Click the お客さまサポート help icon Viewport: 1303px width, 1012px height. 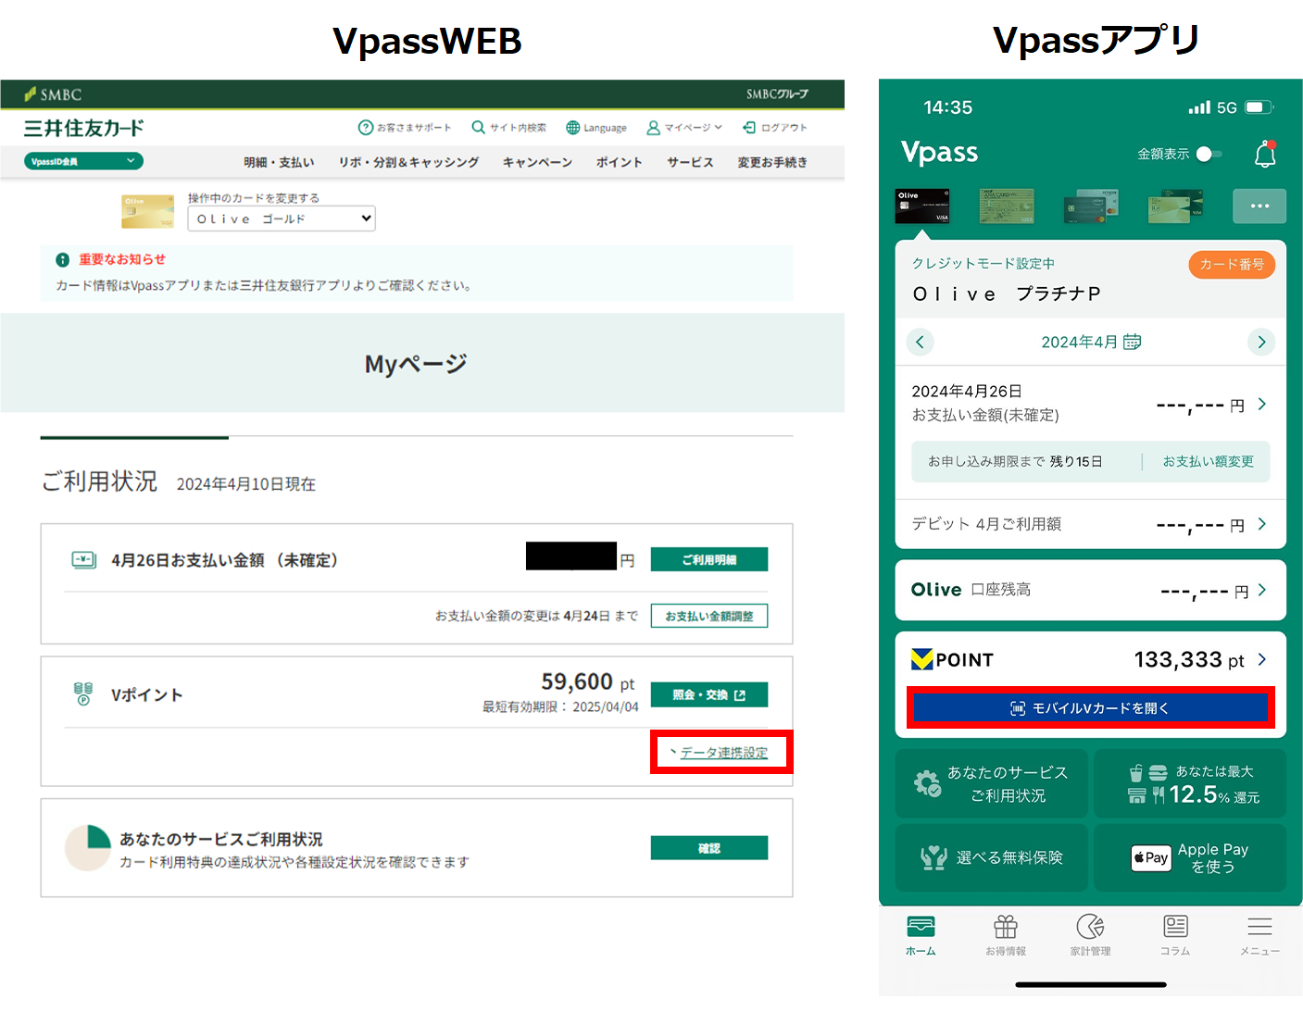pos(366,128)
